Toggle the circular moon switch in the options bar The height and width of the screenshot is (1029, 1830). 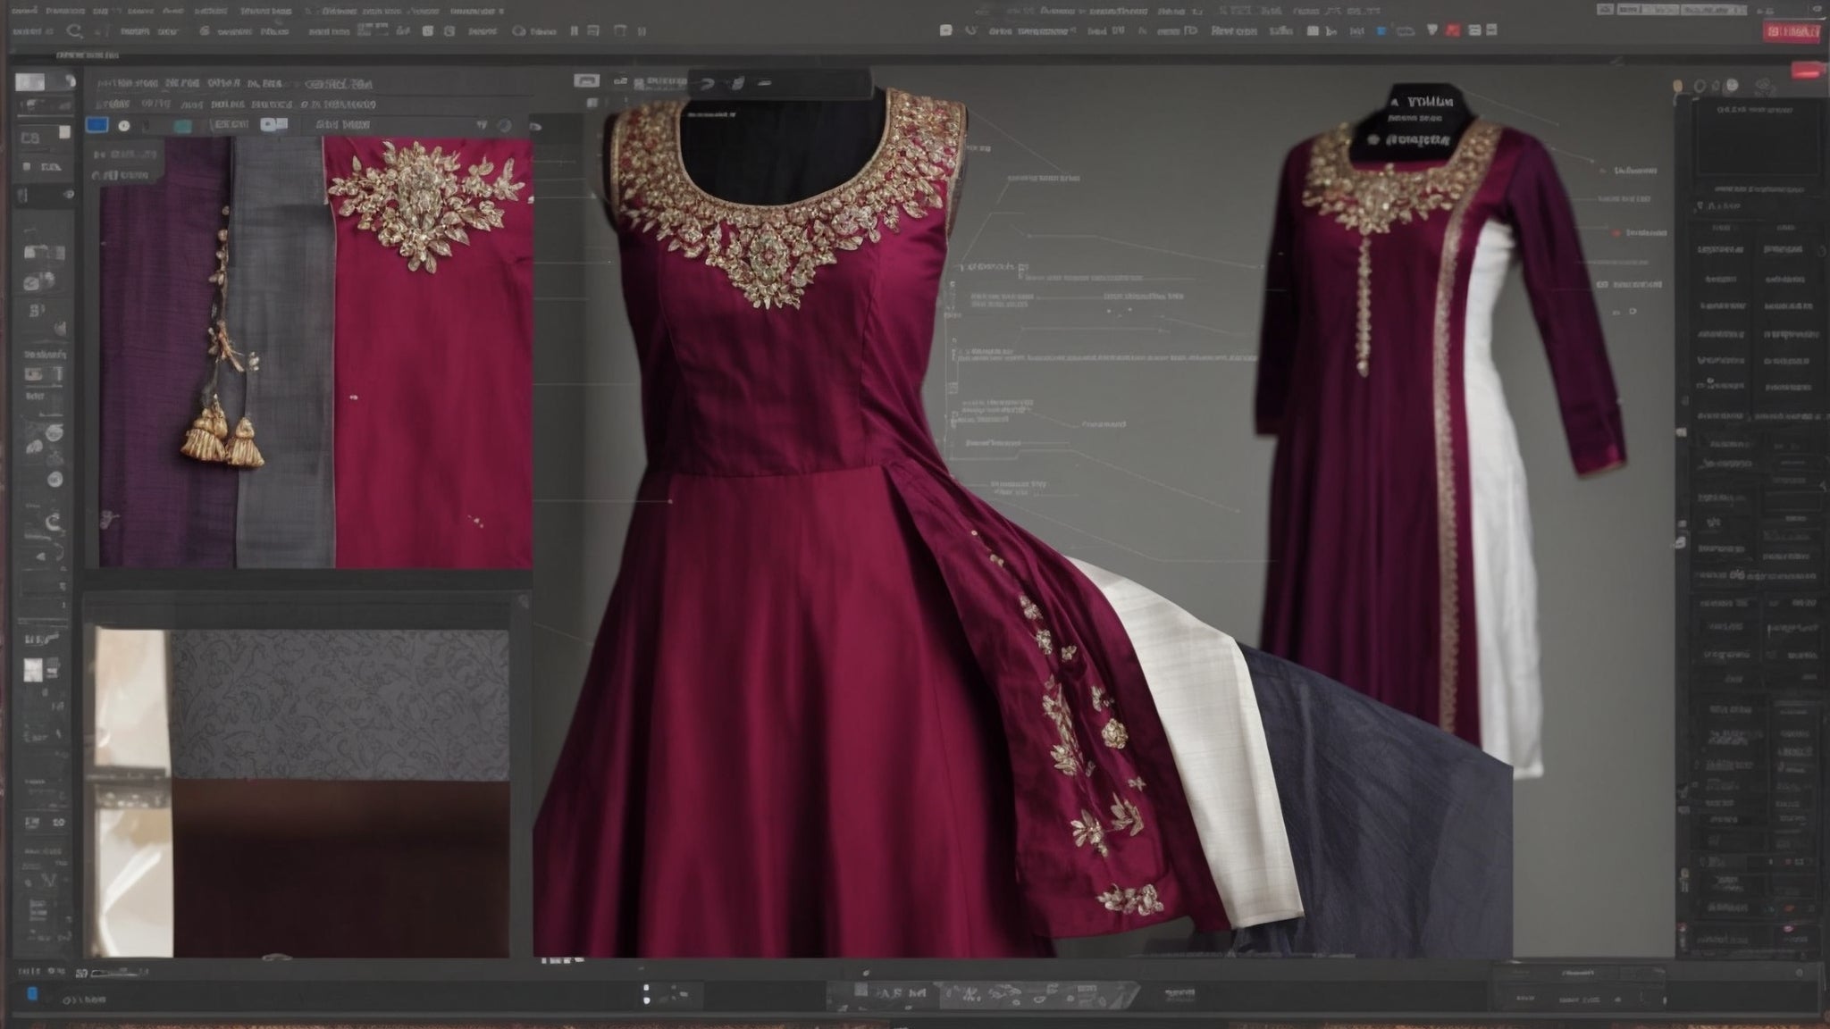point(505,126)
